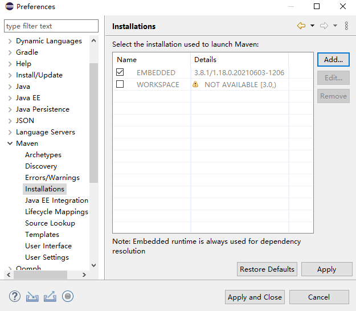The width and height of the screenshot is (356, 311).
Task: Uncheck the EMBEDDED installation checkbox
Action: (120, 72)
